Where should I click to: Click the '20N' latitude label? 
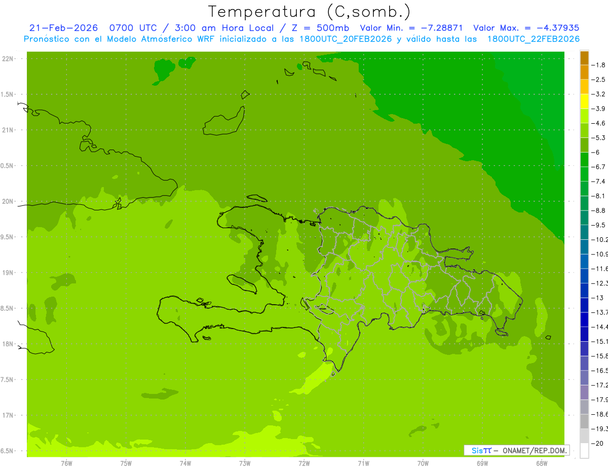pyautogui.click(x=8, y=201)
